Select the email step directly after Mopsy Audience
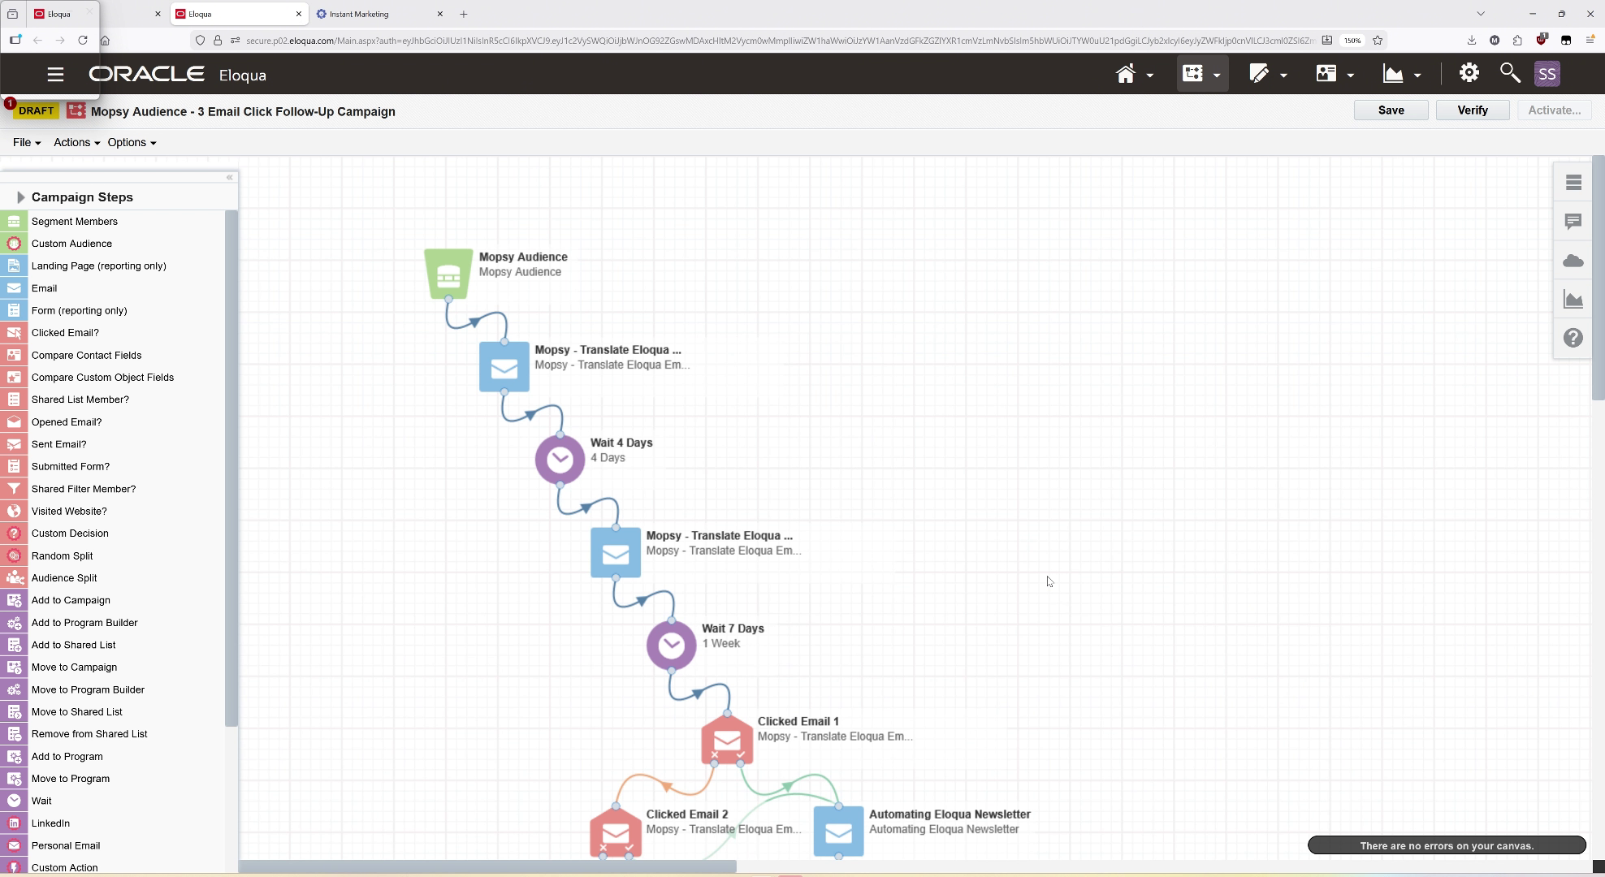The width and height of the screenshot is (1605, 877). click(x=504, y=367)
